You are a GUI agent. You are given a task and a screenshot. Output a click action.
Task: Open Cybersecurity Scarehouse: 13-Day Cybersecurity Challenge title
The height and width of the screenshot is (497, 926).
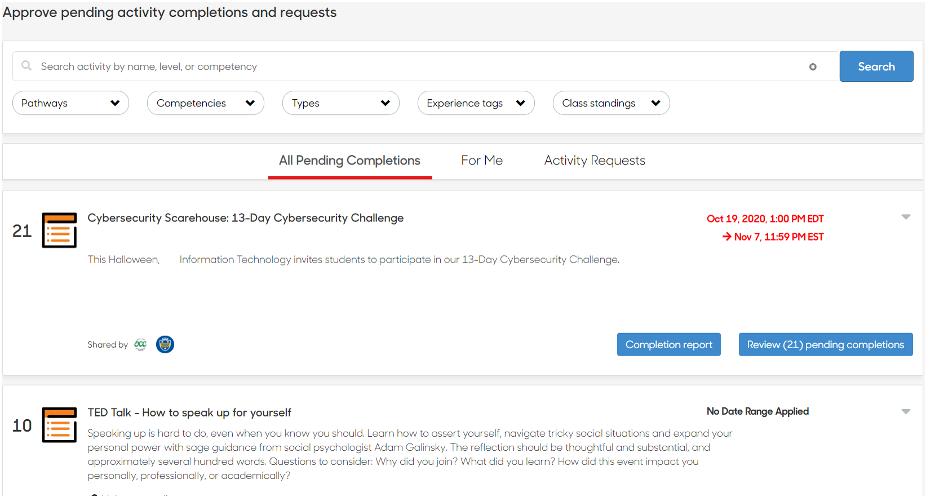[246, 218]
